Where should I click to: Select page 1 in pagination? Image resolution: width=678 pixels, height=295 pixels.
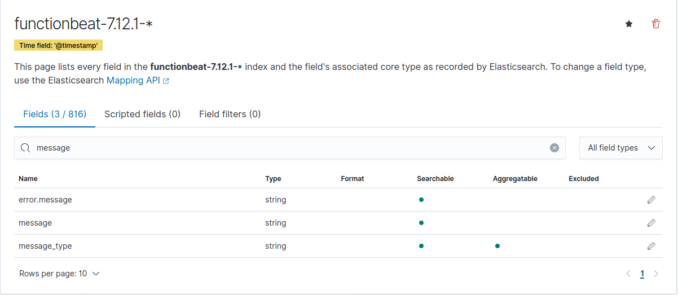[642, 274]
